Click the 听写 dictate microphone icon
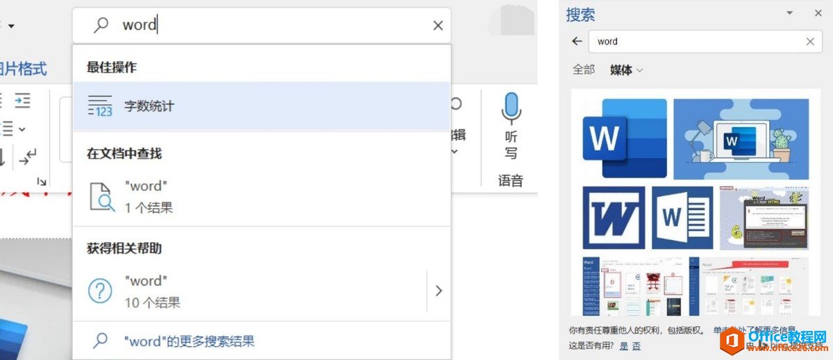This screenshot has height=360, width=833. coord(511,108)
